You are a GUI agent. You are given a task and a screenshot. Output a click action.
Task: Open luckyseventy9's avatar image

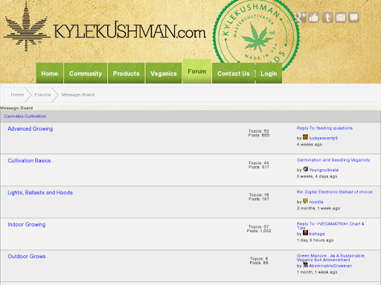click(305, 137)
